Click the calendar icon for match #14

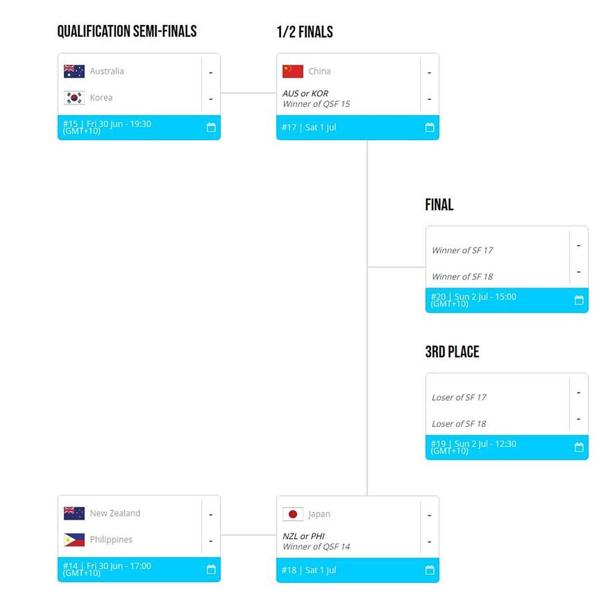pyautogui.click(x=211, y=569)
